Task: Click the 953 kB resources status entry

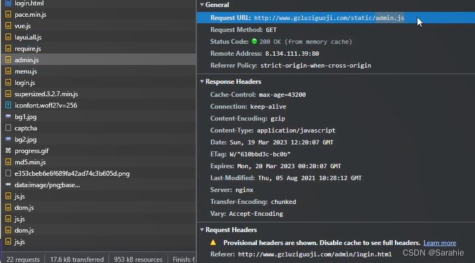Action: [x=138, y=260]
